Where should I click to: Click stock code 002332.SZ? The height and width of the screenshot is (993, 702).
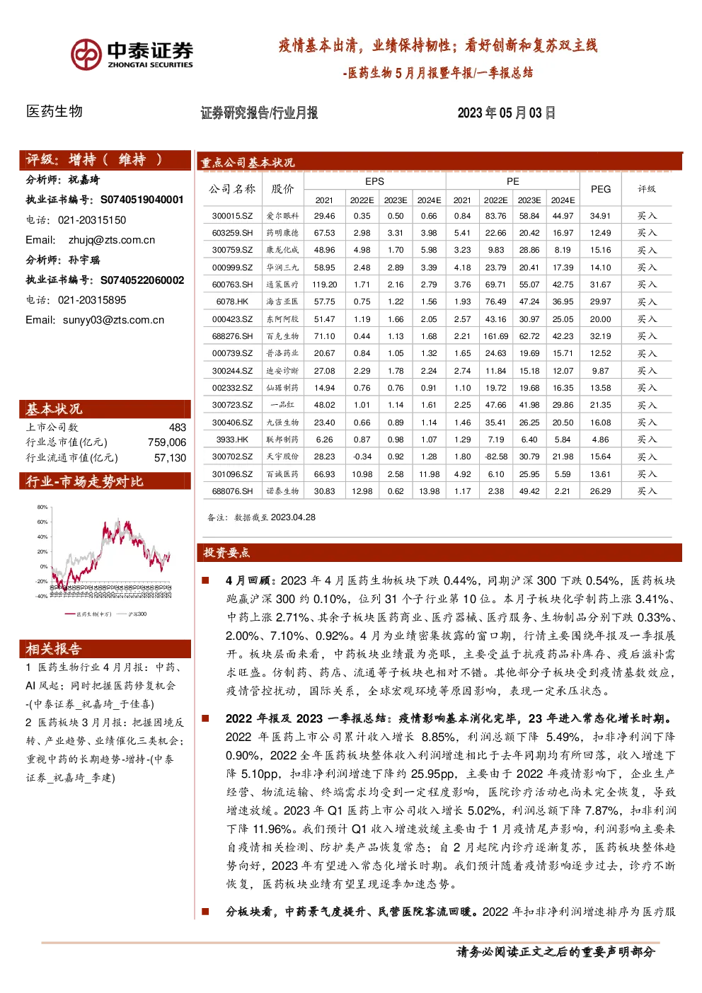[232, 388]
